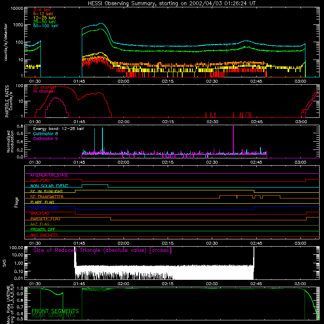Select the yellow 12-25 keV legend entry
The image size is (324, 324).
[45, 18]
